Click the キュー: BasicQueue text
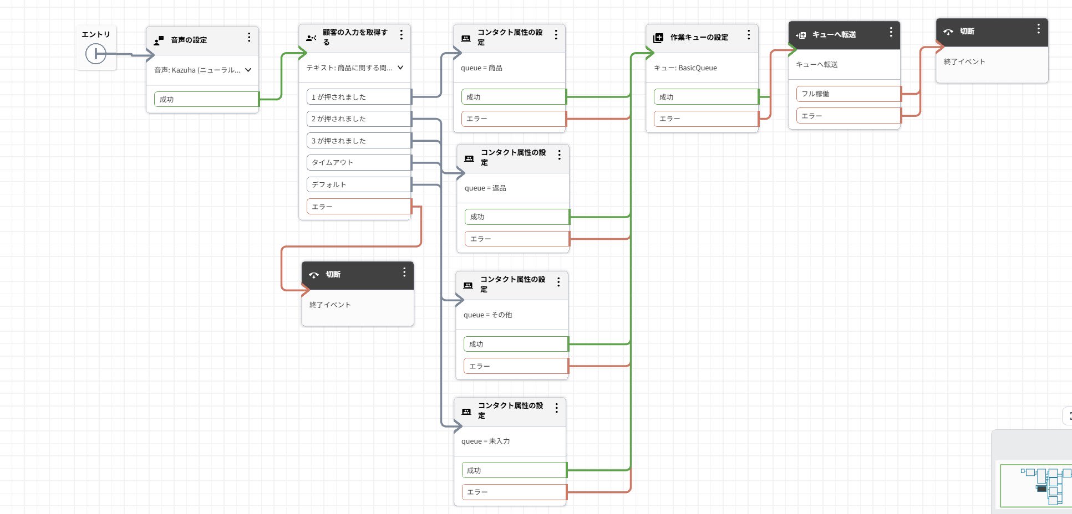 685,68
